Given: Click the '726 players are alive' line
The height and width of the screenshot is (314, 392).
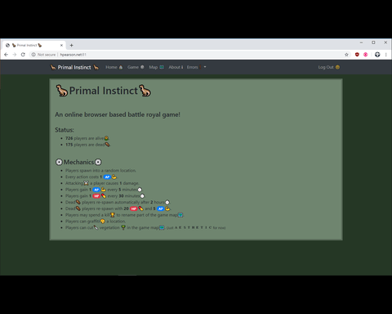Looking at the screenshot, I should tap(87, 138).
